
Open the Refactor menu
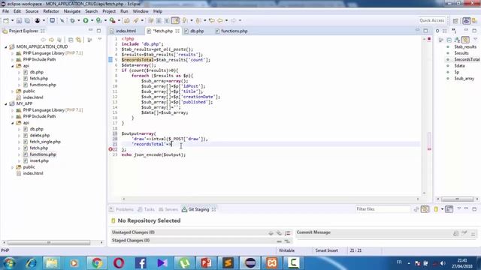(x=51, y=11)
